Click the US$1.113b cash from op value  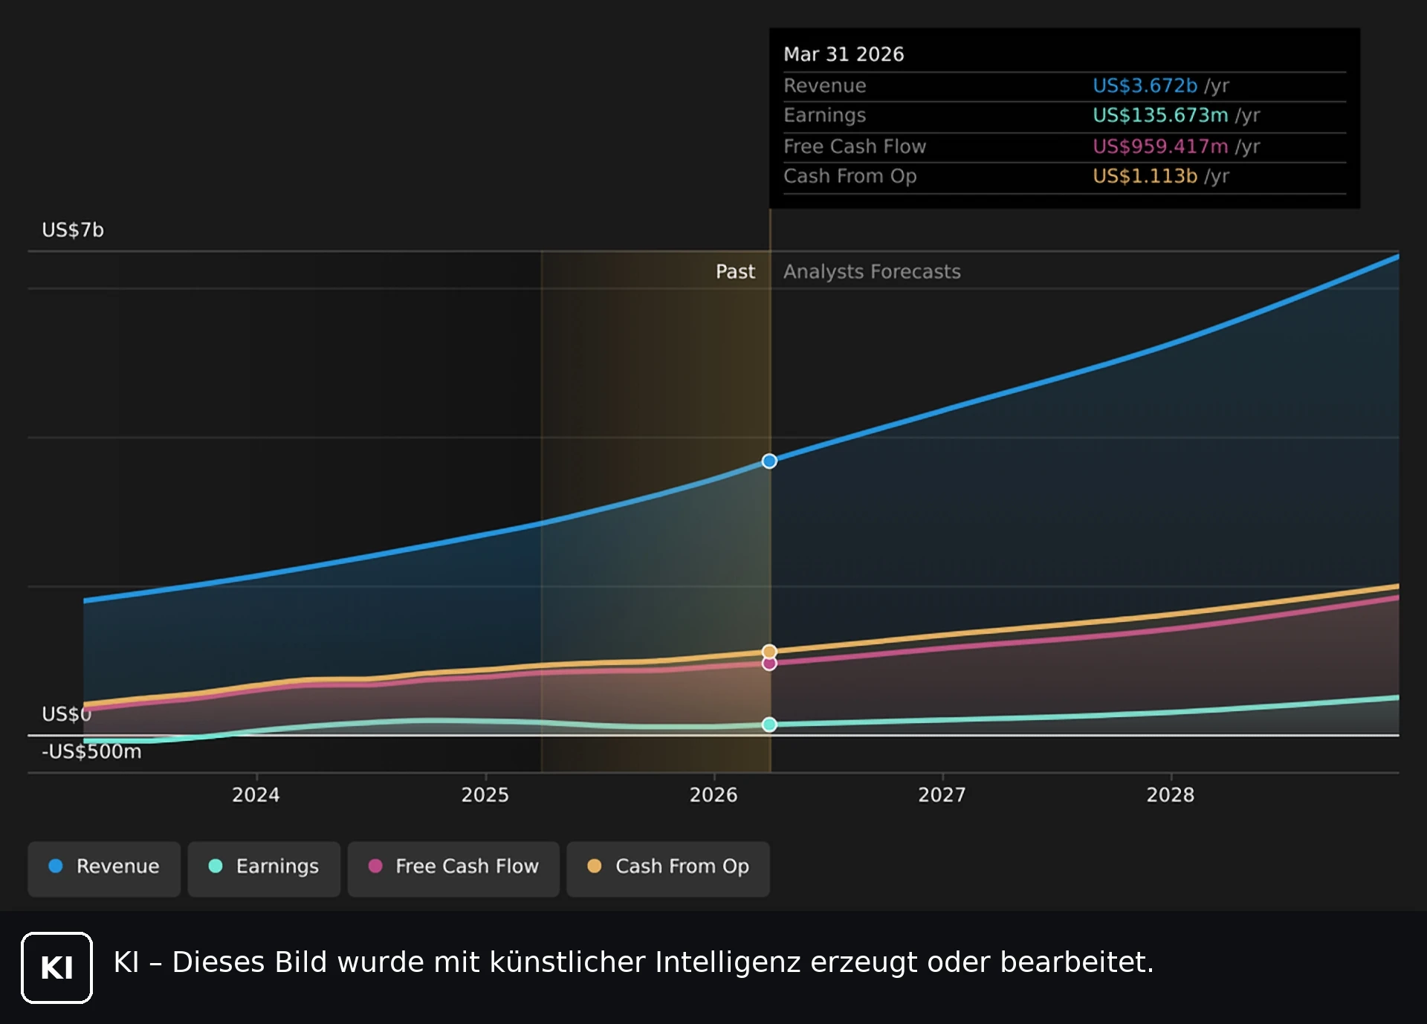click(1145, 176)
